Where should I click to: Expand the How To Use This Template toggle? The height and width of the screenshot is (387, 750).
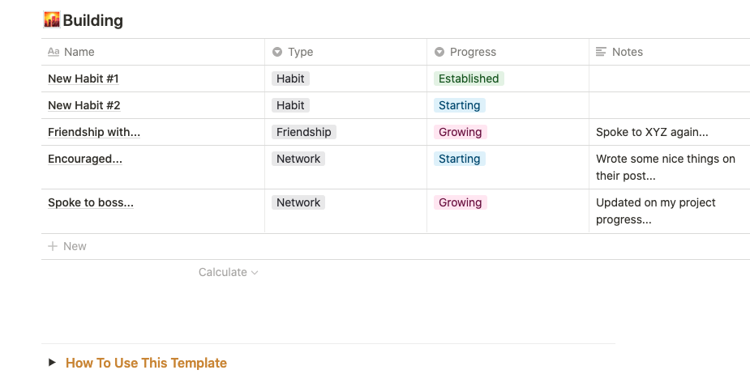tap(53, 364)
